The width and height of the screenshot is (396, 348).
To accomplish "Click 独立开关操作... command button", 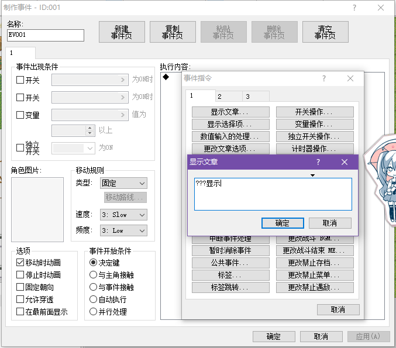I will 315,136.
